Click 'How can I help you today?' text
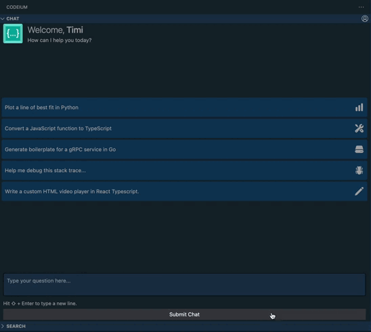 coord(60,40)
